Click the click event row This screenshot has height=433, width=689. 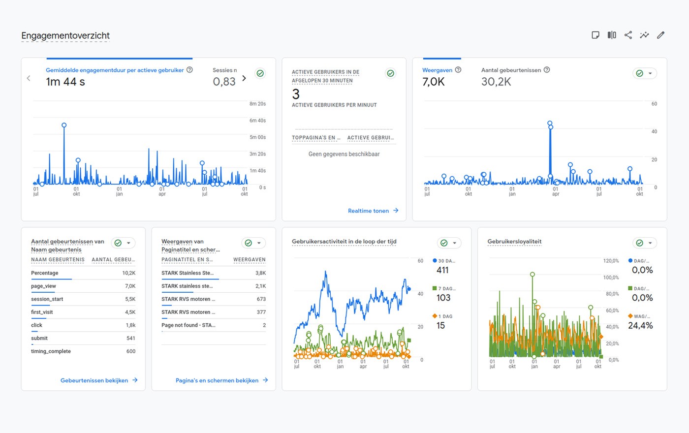(x=83, y=325)
